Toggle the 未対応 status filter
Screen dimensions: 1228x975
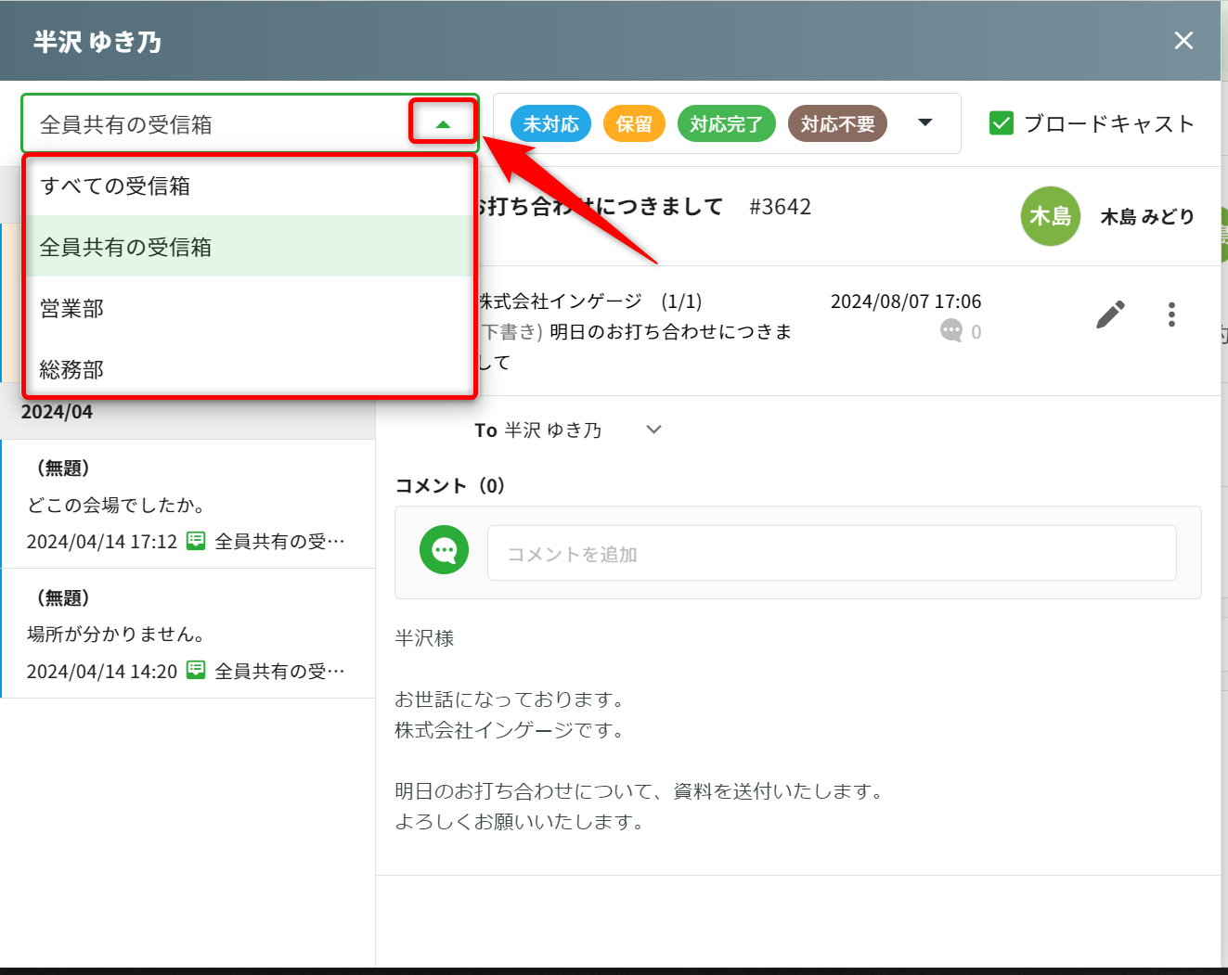point(550,123)
